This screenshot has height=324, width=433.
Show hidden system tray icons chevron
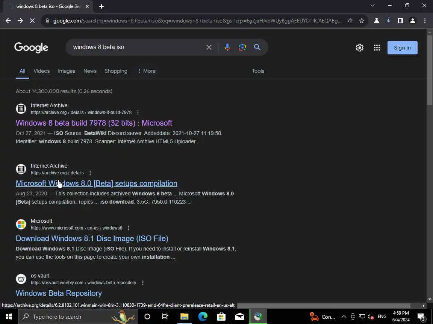pos(344,316)
